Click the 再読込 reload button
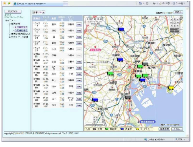The width and height of the screenshot is (193, 147). point(178,12)
